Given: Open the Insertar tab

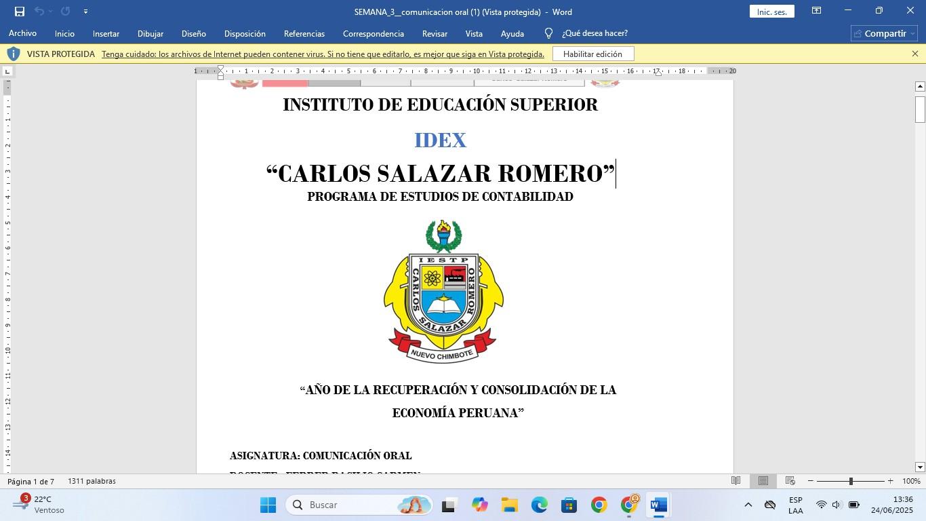Looking at the screenshot, I should (x=106, y=33).
